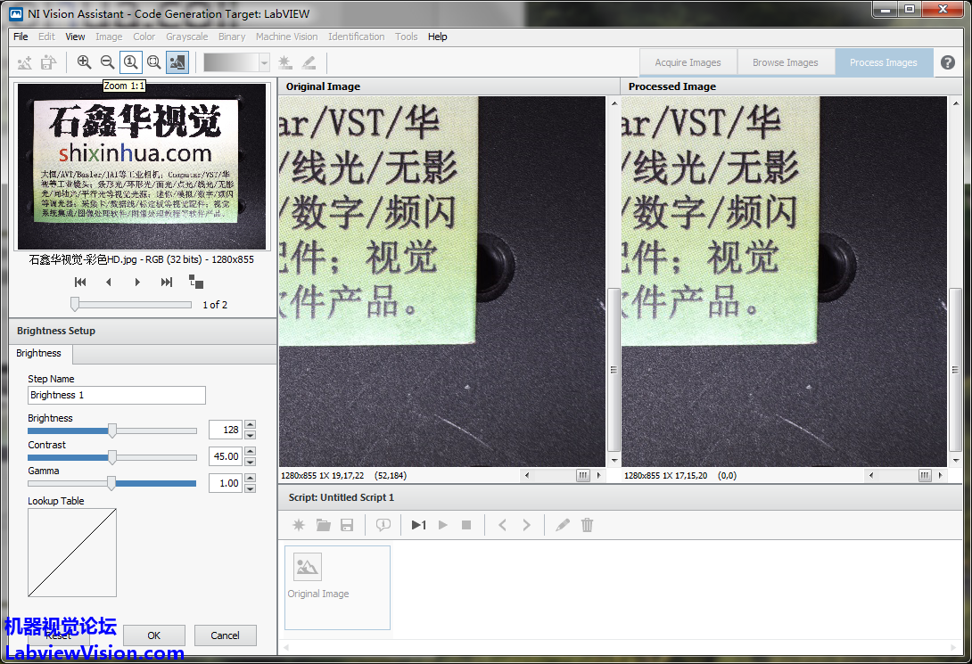The height and width of the screenshot is (664, 972).
Task: Click the greyed-out pencil icon in the top toolbar
Action: 309,62
